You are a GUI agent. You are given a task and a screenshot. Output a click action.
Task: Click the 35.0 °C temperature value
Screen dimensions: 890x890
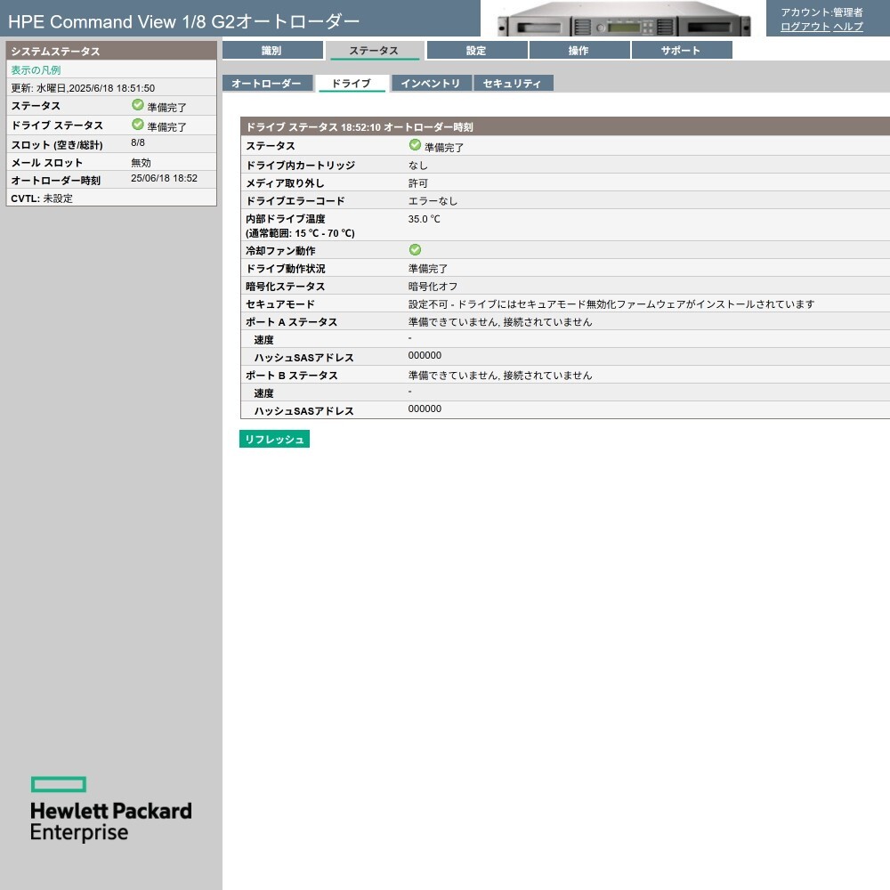424,219
